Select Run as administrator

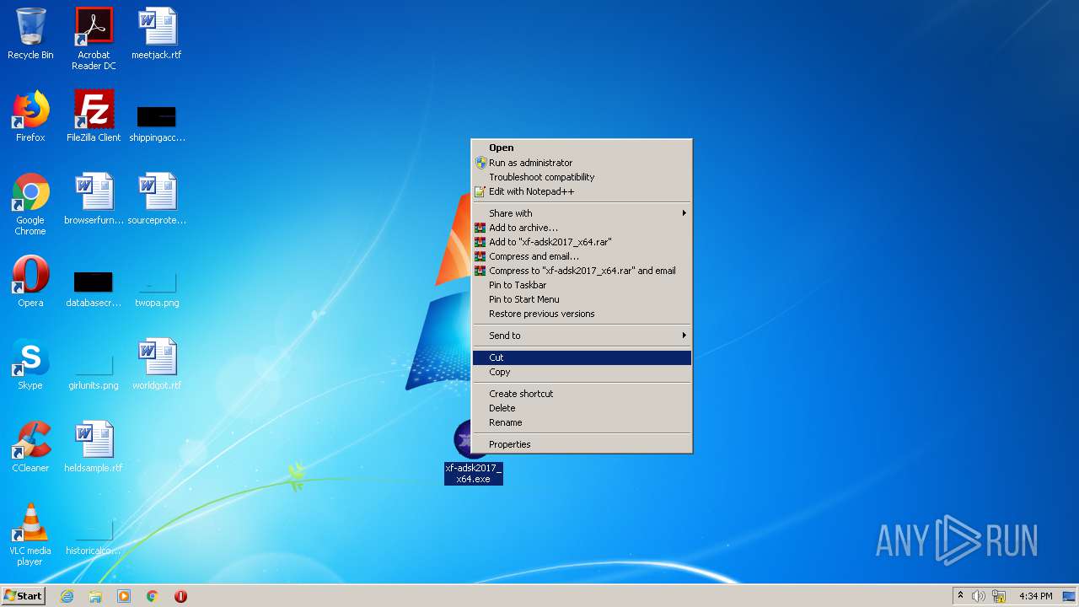tap(582, 163)
